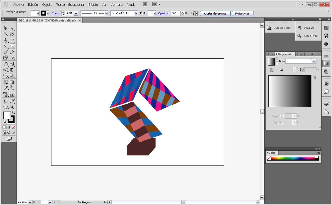Pick the Magic Wand tool

[x=5, y=34]
